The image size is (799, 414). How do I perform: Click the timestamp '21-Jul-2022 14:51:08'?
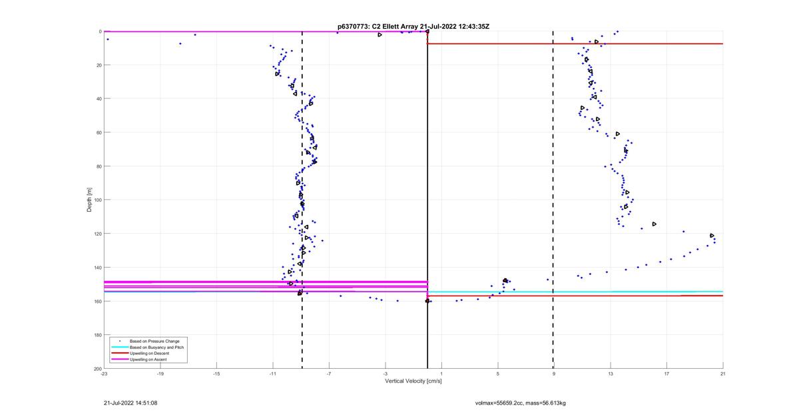[131, 403]
